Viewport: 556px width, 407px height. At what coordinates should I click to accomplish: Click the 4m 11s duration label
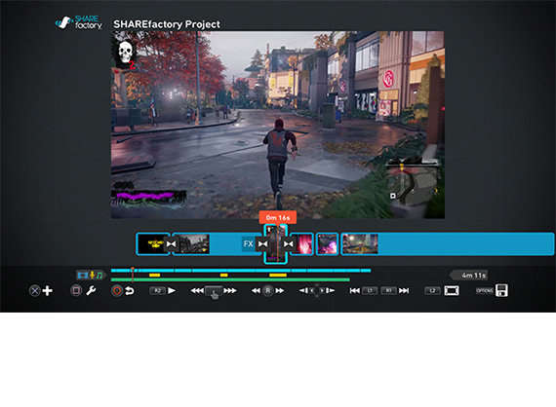tap(470, 275)
